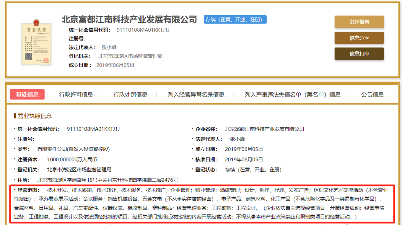402x226 pixels.
Task: Click 北京市海淀区市场监督管理局 in header
Action: [x=130, y=56]
